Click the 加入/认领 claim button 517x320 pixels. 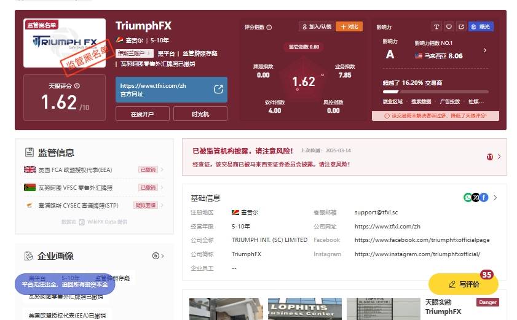point(317,26)
